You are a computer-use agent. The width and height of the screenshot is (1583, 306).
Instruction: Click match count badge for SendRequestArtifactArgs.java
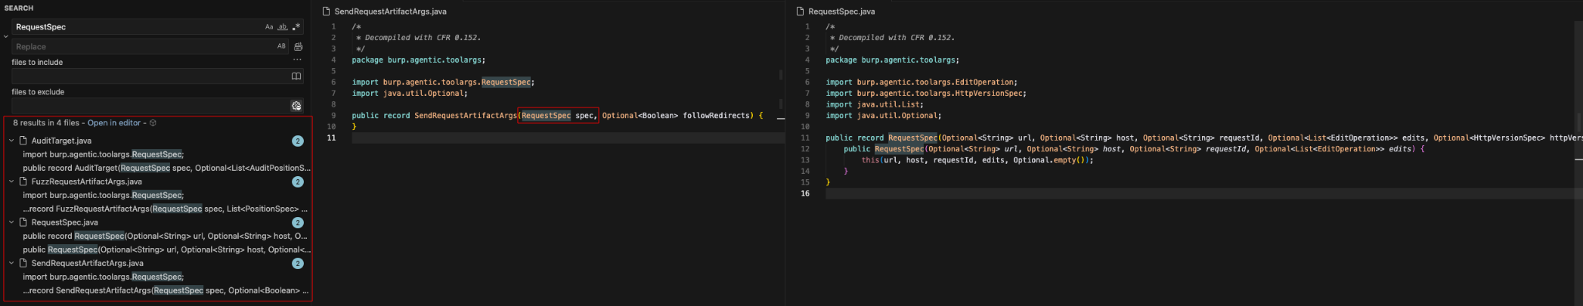pyautogui.click(x=298, y=263)
